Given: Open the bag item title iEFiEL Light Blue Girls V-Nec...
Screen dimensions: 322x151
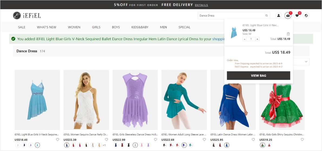Looking at the screenshot, I should 261,25.
